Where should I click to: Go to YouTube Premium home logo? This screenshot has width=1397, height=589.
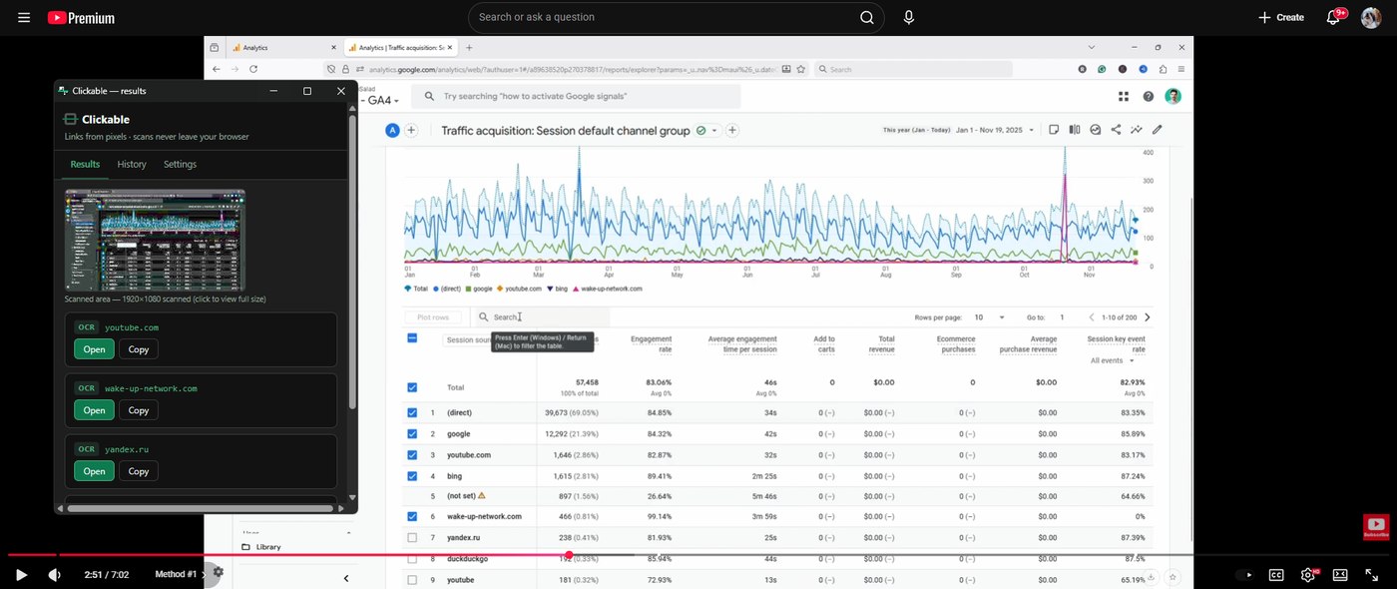pos(81,18)
